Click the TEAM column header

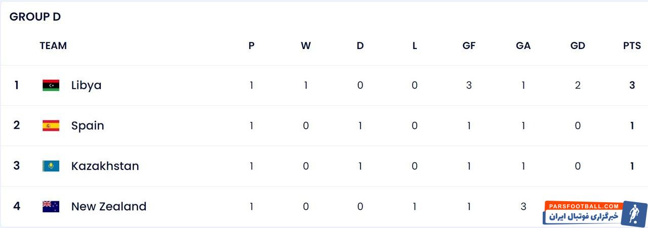click(53, 45)
